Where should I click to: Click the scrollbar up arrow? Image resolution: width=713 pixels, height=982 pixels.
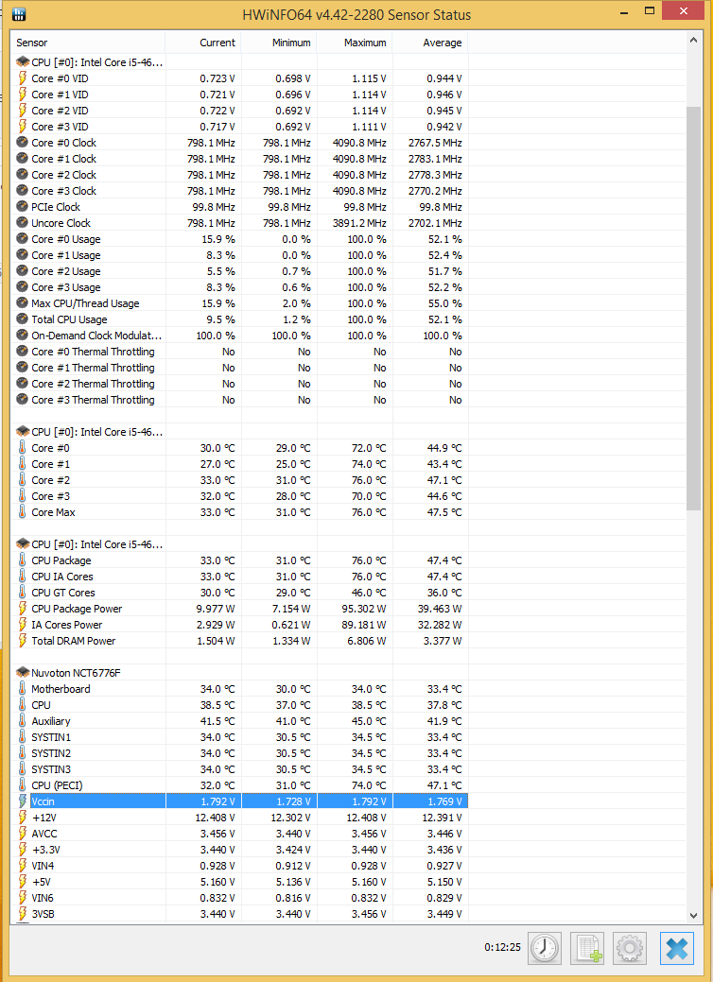tap(693, 40)
